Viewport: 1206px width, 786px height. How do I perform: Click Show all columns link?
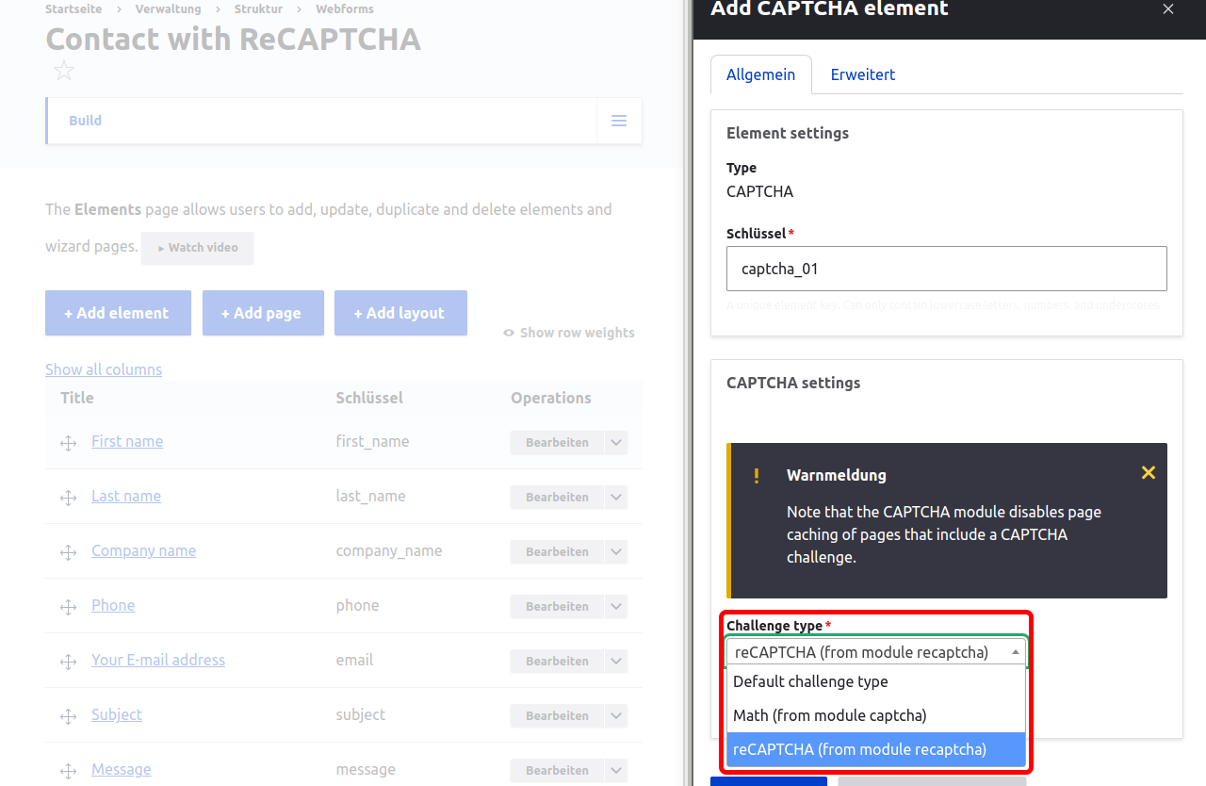tap(104, 369)
